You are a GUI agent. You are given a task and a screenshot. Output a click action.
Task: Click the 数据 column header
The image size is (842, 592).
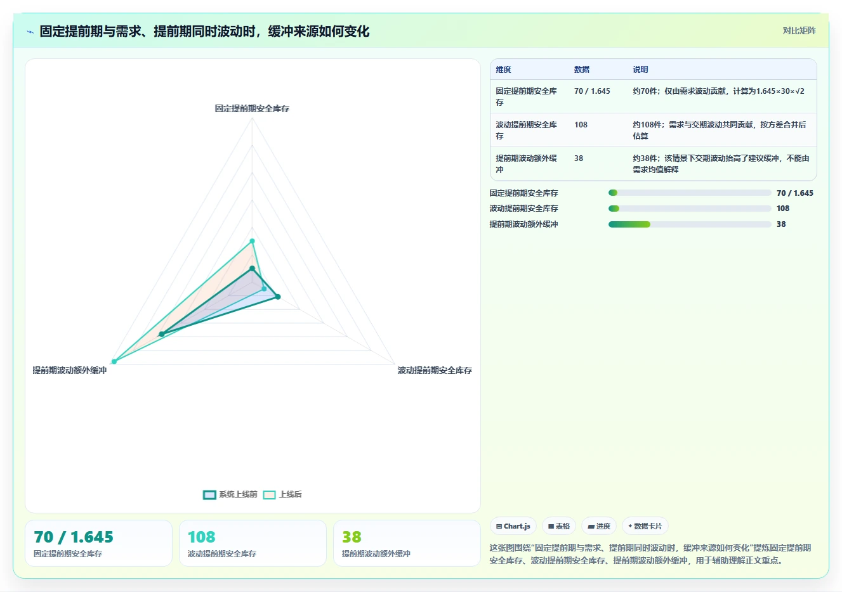point(582,70)
